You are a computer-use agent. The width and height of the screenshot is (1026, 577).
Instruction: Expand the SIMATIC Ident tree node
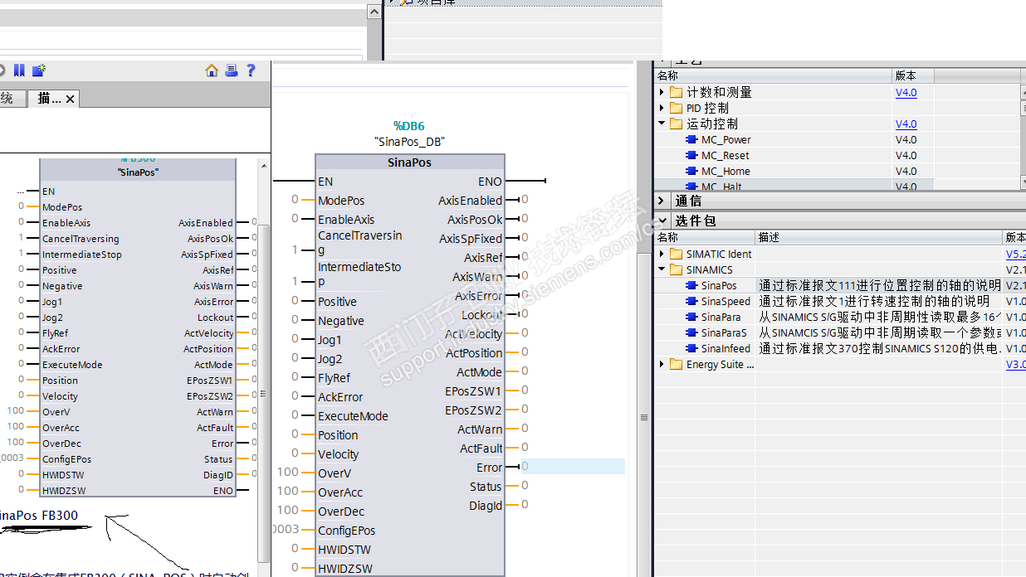click(662, 255)
